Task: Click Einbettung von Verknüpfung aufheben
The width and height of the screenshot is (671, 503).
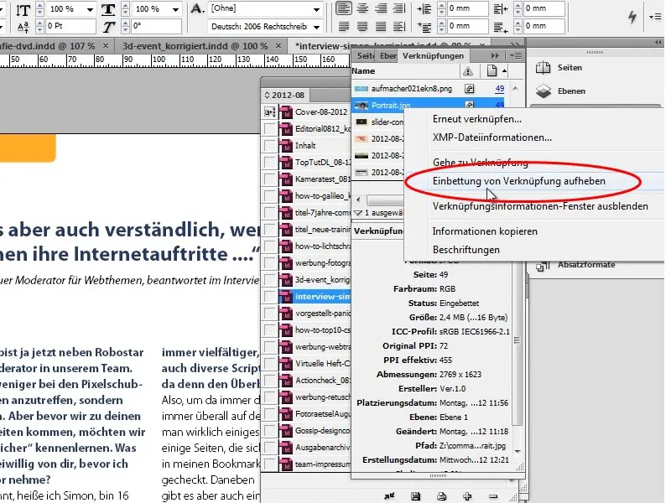Action: (x=518, y=181)
